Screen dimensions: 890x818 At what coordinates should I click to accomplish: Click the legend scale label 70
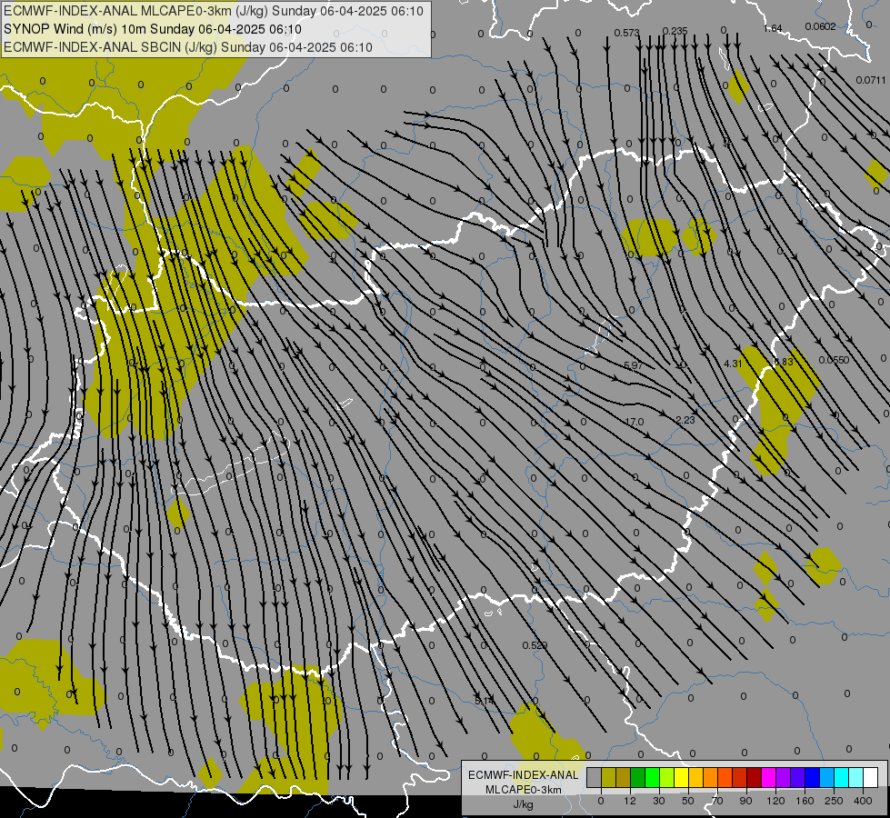[x=717, y=801]
